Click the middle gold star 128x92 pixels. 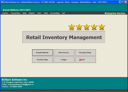point(87,27)
